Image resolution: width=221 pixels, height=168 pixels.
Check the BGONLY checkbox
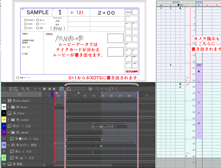(x=25, y=20)
